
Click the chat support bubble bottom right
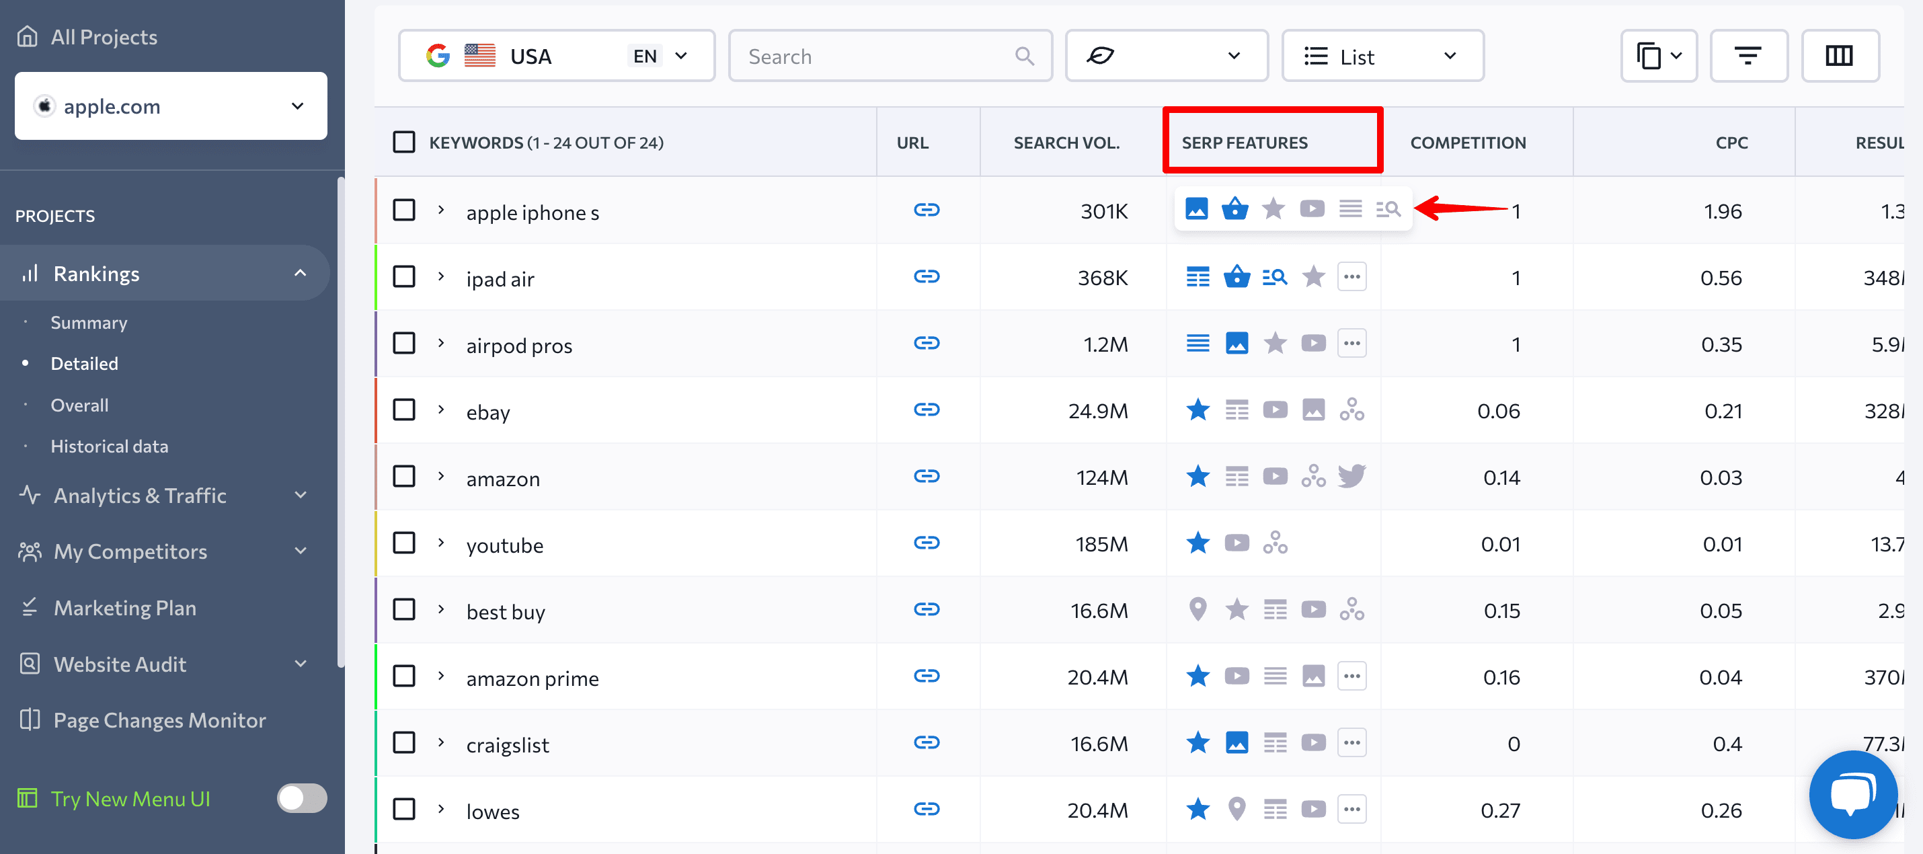pyautogui.click(x=1854, y=794)
